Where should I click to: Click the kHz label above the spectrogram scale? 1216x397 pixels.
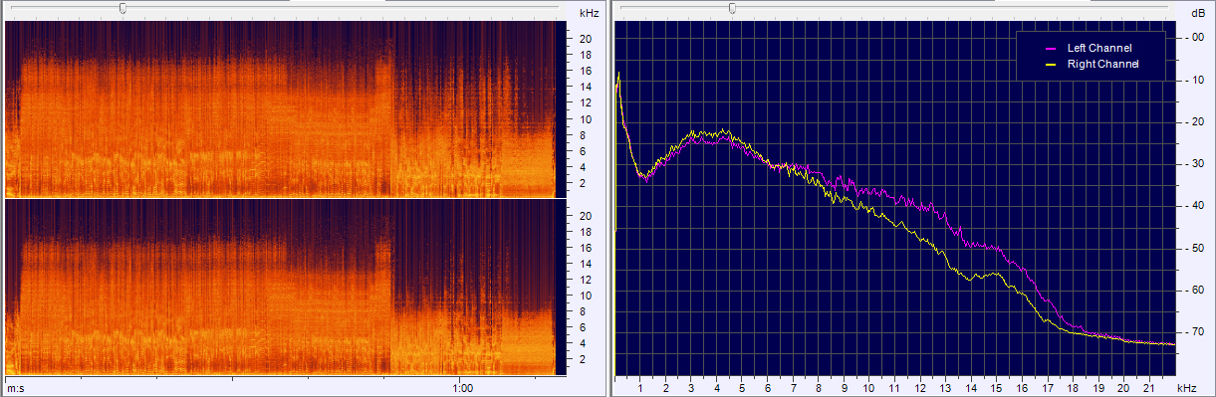click(589, 13)
